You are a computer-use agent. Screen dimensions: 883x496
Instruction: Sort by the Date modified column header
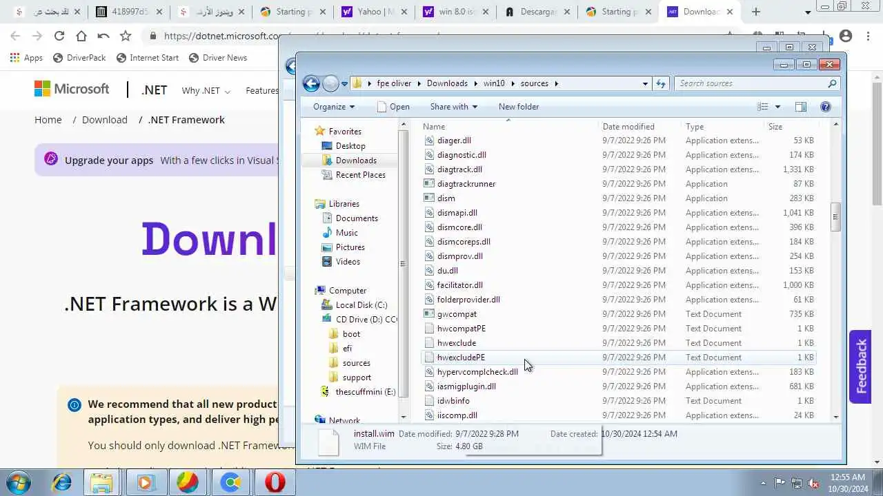641,127
